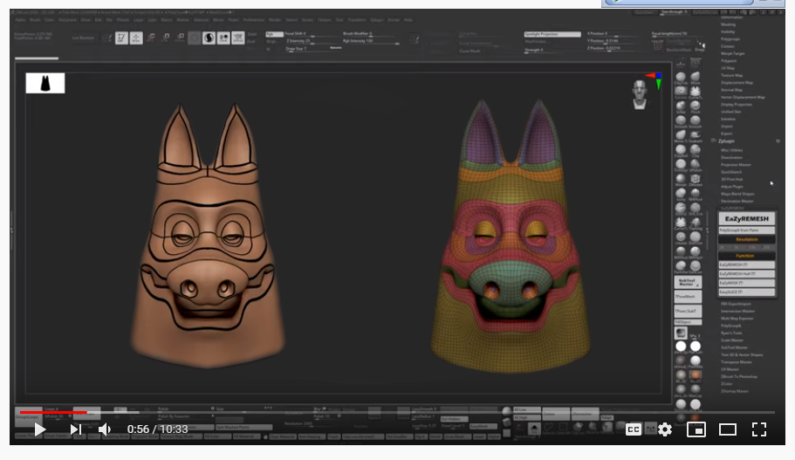This screenshot has width=795, height=460.
Task: Collapse the Zplugin palette header
Action: click(726, 141)
